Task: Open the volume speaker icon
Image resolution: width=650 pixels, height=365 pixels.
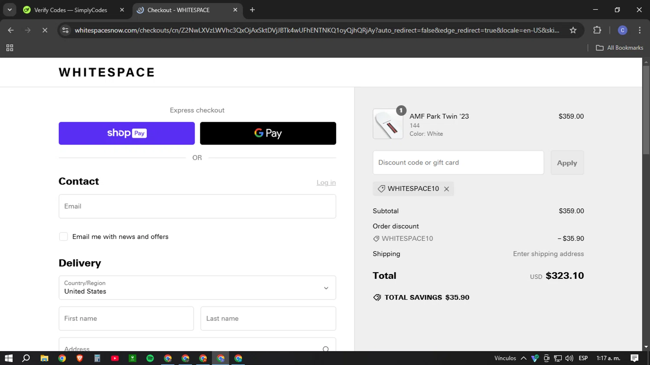Action: coord(569,358)
